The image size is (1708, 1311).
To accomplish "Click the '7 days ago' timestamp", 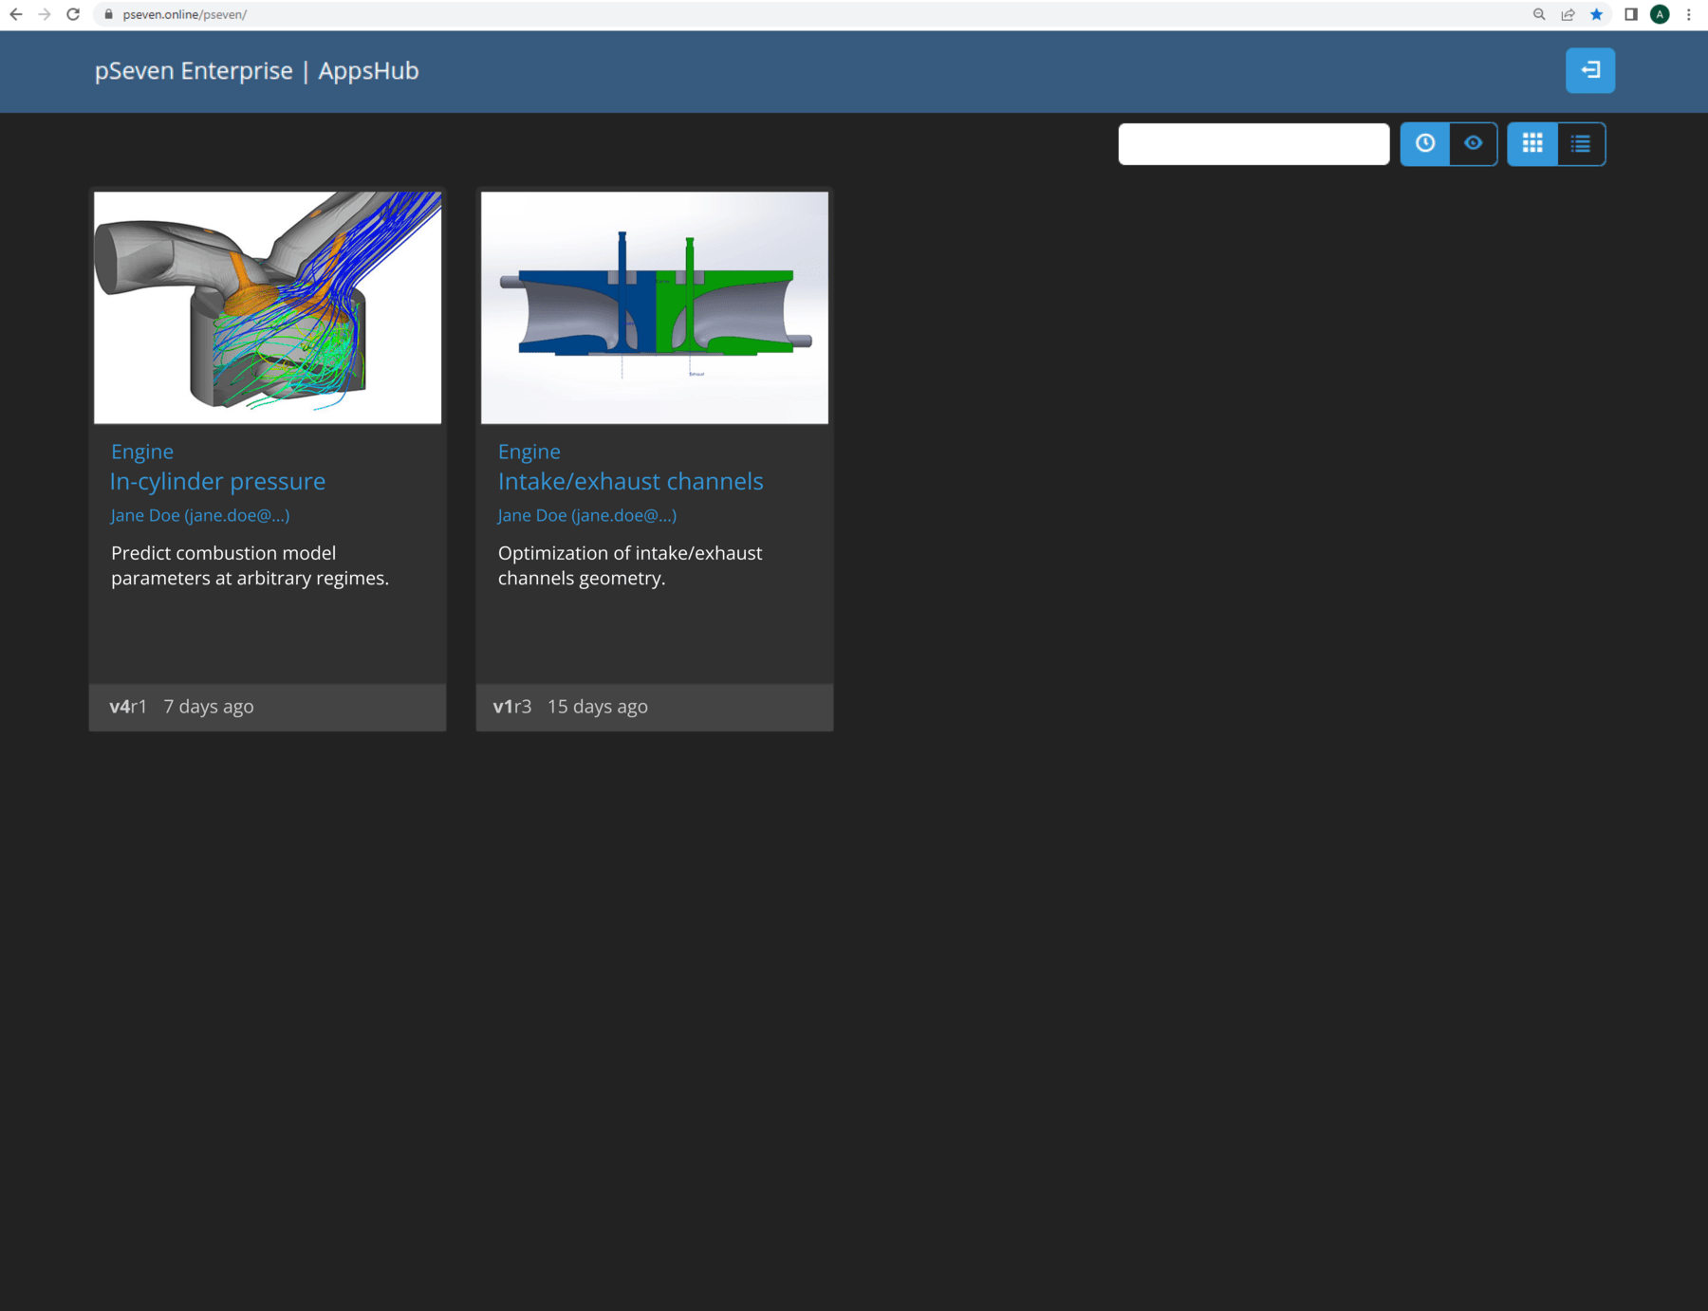I will click(x=209, y=707).
